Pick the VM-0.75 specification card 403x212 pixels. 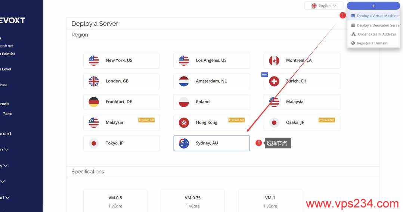(192, 201)
